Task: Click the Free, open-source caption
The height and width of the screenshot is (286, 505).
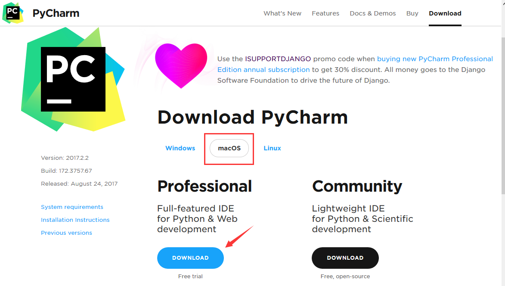Action: click(345, 277)
